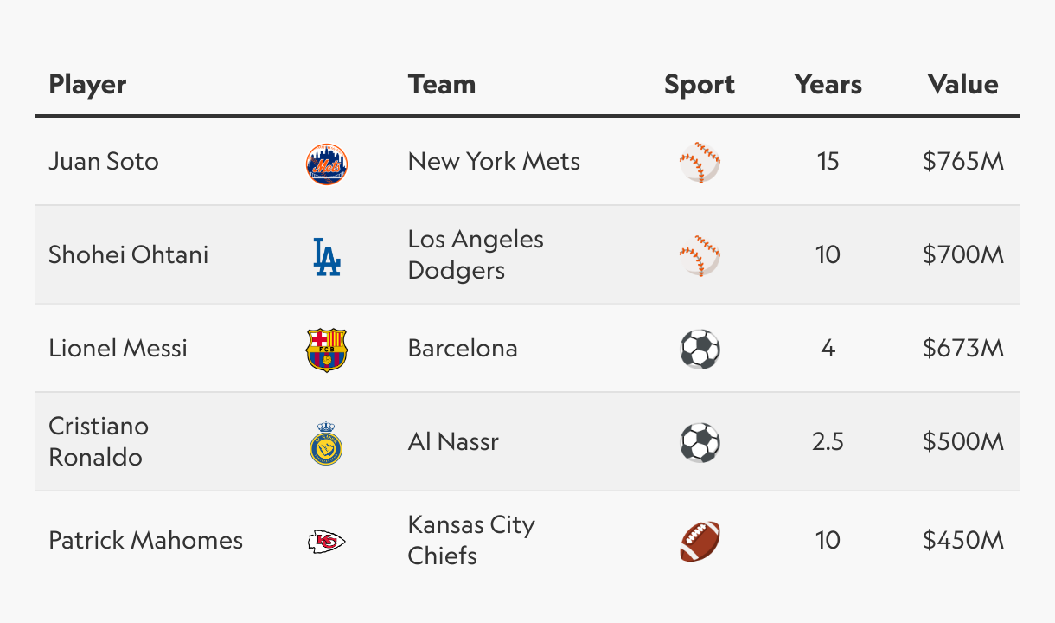Sort by the Player column header

87,85
